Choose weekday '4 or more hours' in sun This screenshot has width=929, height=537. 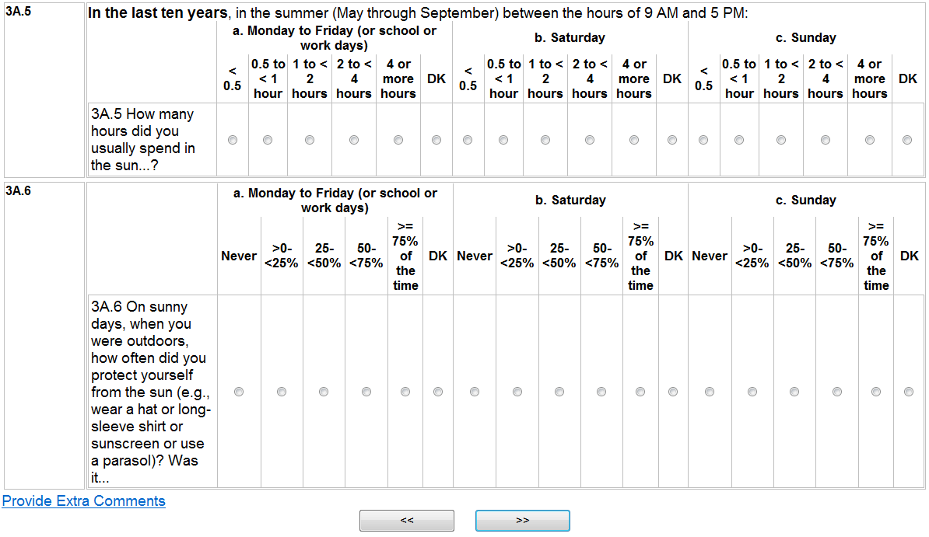(x=398, y=140)
